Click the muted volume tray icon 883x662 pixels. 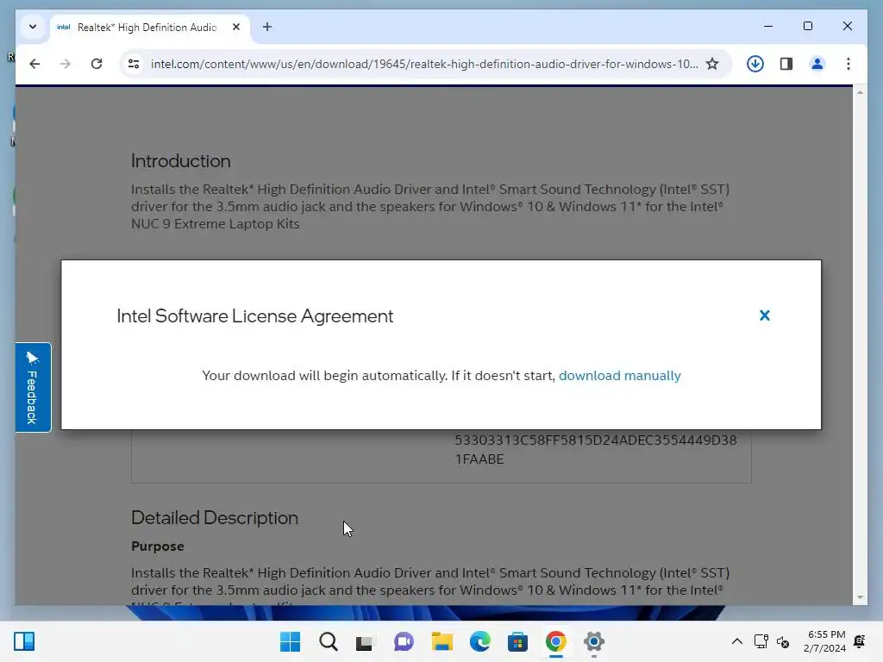(x=783, y=641)
